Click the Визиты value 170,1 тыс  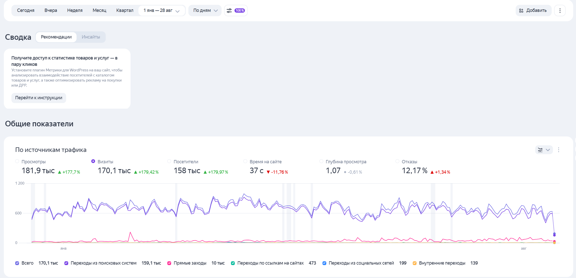[114, 171]
